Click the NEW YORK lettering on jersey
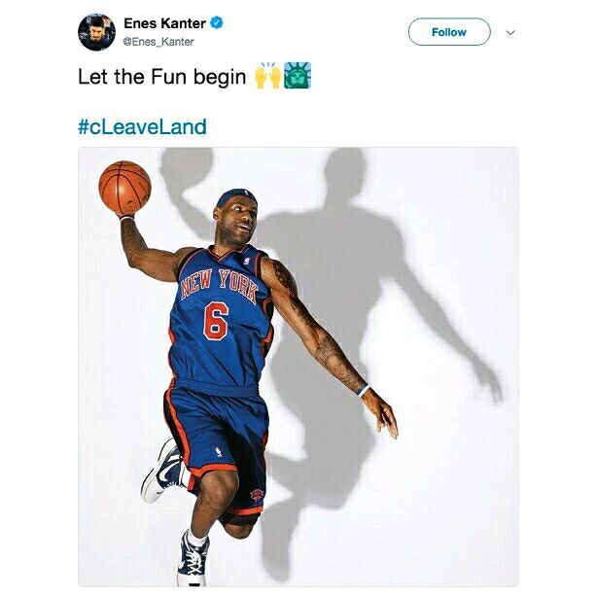 (220, 285)
